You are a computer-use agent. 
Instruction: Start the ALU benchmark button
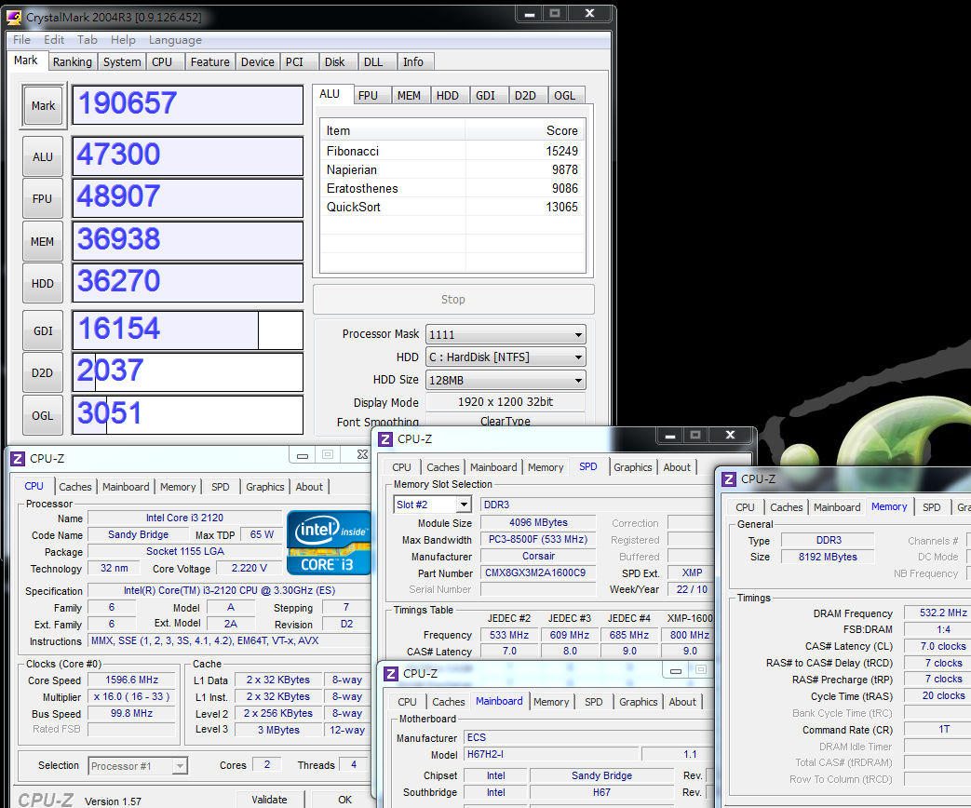44,156
